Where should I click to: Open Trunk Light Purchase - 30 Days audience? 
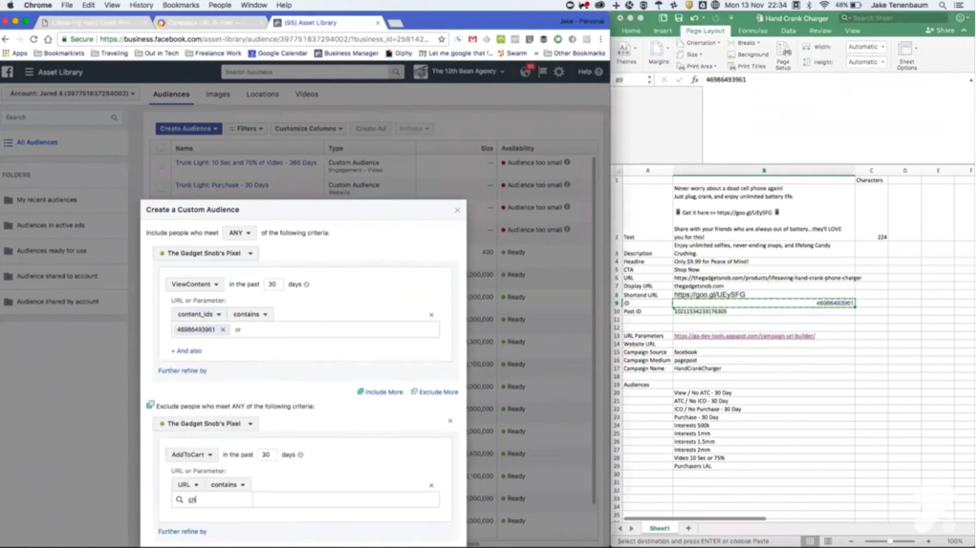pos(222,185)
